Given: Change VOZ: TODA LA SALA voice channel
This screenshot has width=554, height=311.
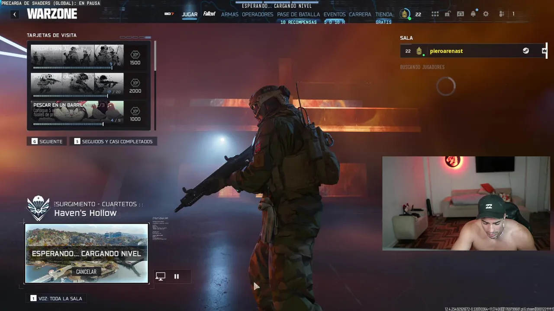Looking at the screenshot, I should click(56, 298).
